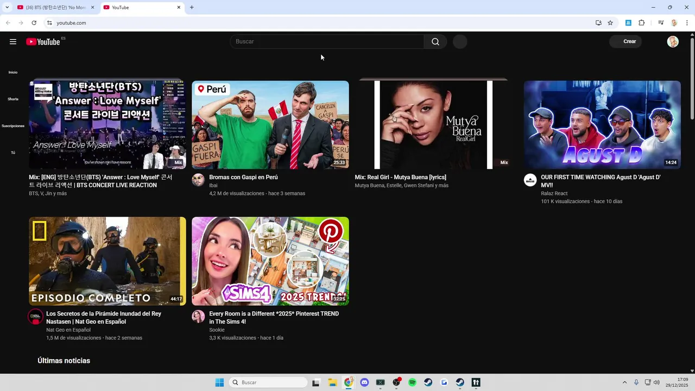Click the voice search microphone button
695x391 pixels.
pos(460,42)
